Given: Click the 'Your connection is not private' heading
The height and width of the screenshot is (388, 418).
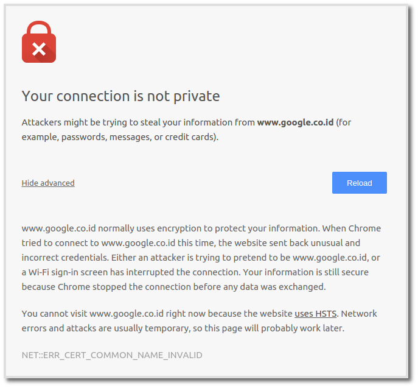Looking at the screenshot, I should click(x=120, y=96).
